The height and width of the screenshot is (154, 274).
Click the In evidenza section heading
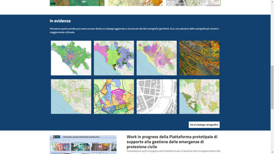[60, 21]
